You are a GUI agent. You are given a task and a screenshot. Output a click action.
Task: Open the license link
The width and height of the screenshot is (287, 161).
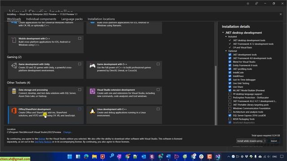pos(42,139)
